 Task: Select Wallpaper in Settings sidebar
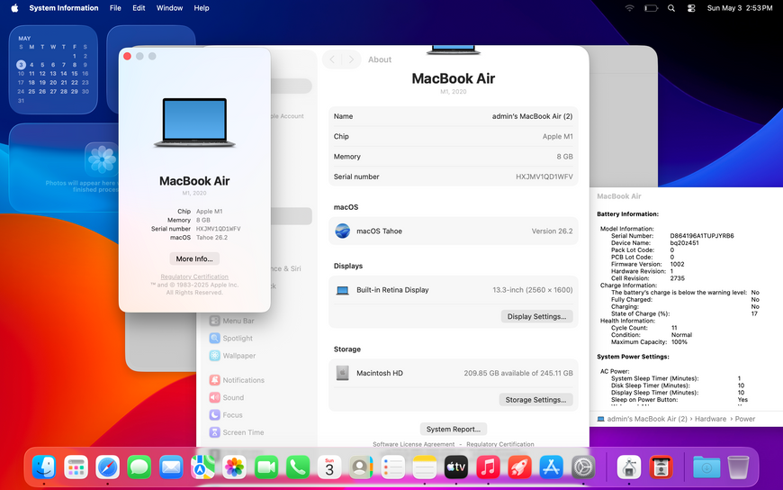pyautogui.click(x=232, y=356)
